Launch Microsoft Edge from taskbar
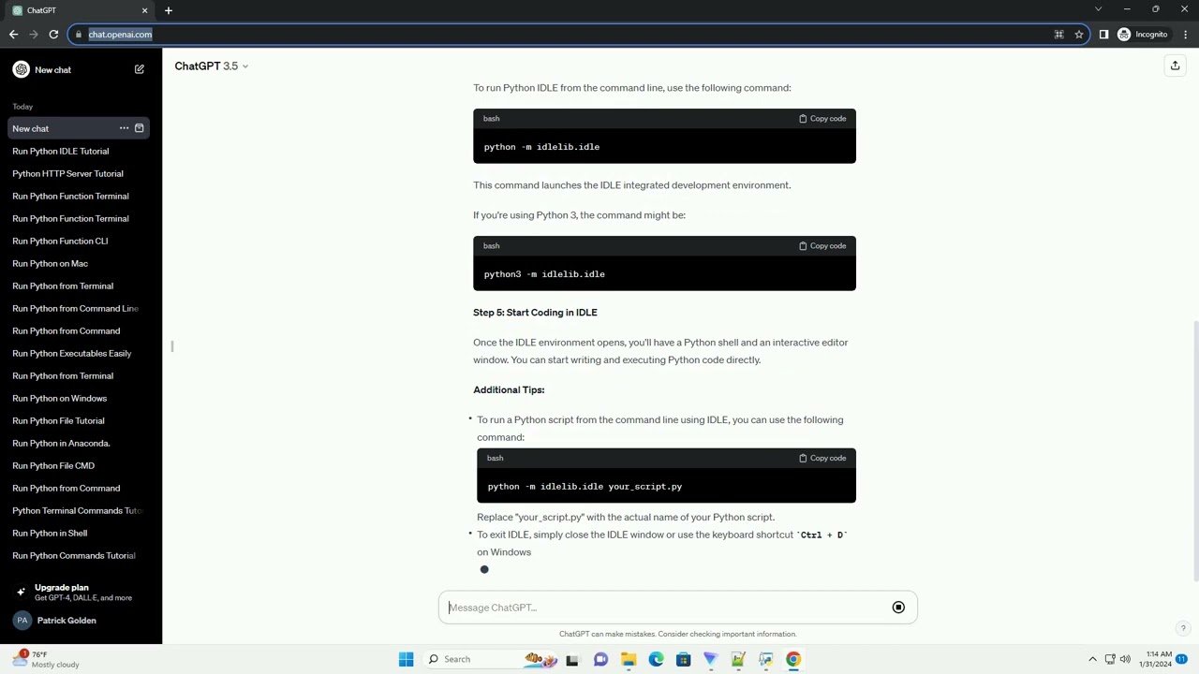The width and height of the screenshot is (1199, 674). click(x=656, y=659)
